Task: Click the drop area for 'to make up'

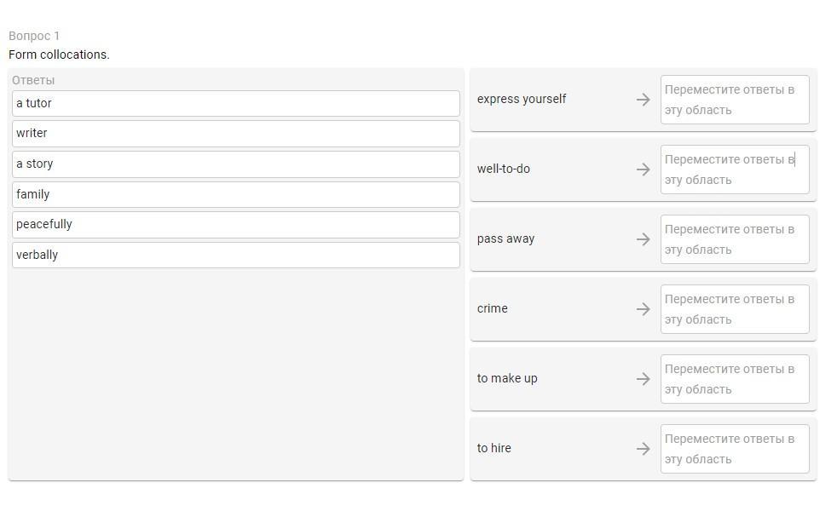Action: pyautogui.click(x=734, y=379)
